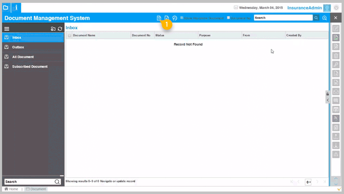Screen dimensions: 344x194
Task: Toggle the Document No checkbox in header
Action: (228, 18)
